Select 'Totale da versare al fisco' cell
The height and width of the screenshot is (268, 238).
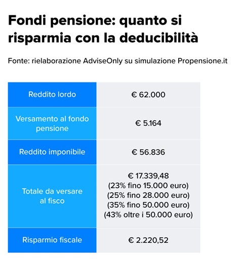tap(52, 196)
